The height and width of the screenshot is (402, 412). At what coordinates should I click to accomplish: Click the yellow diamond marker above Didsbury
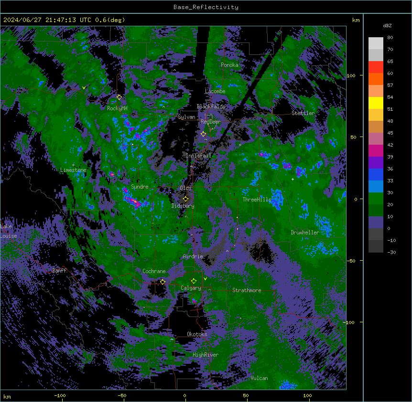185,199
